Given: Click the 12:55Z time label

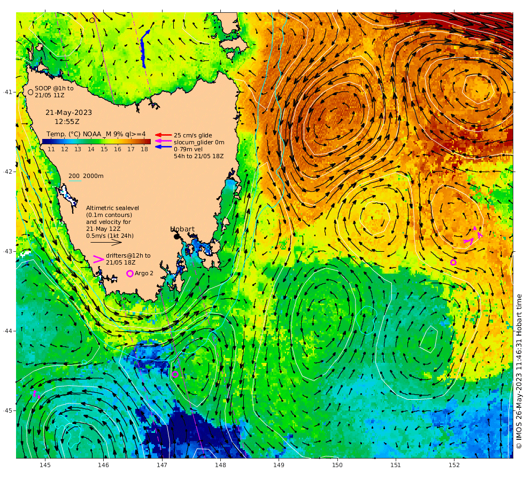Looking at the screenshot, I should [67, 122].
